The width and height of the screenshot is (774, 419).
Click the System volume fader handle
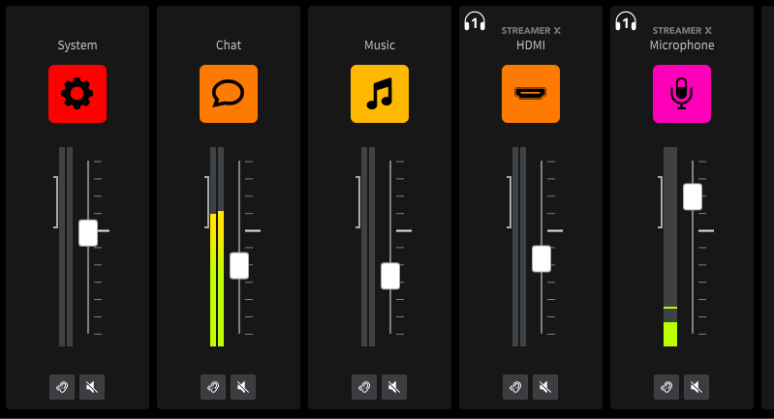click(88, 232)
